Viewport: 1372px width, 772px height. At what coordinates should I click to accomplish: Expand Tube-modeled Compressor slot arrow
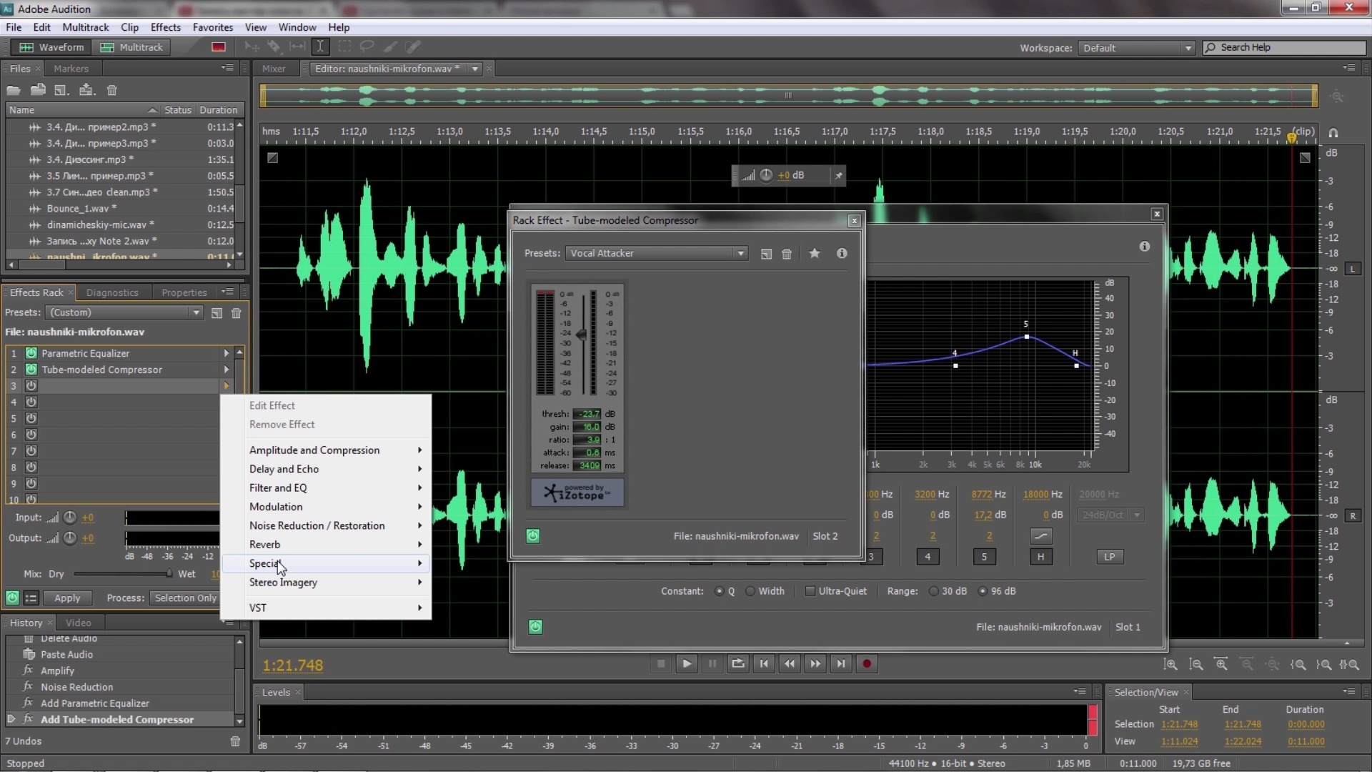pos(227,370)
